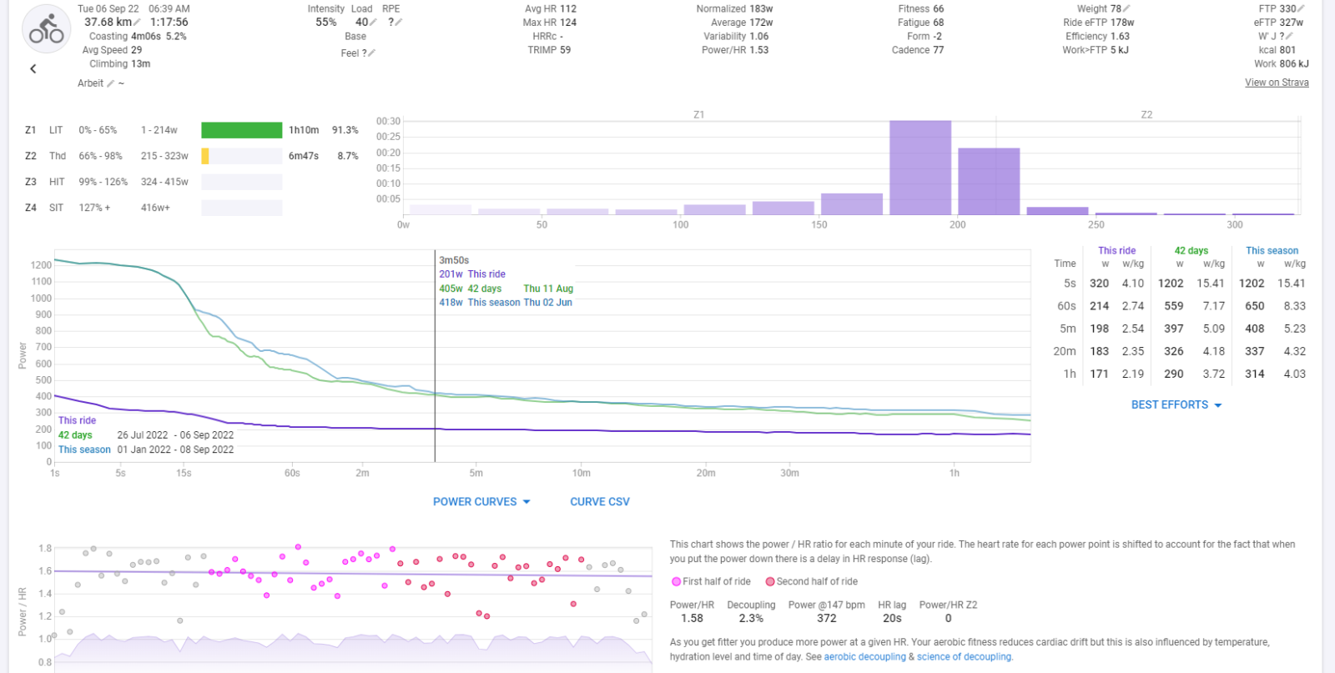The height and width of the screenshot is (673, 1335).
Task: Open the View on Strava link
Action: pyautogui.click(x=1277, y=83)
